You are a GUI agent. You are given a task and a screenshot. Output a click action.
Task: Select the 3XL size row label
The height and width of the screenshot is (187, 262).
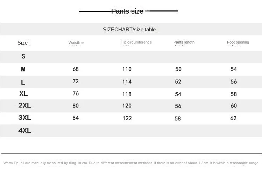coord(25,118)
